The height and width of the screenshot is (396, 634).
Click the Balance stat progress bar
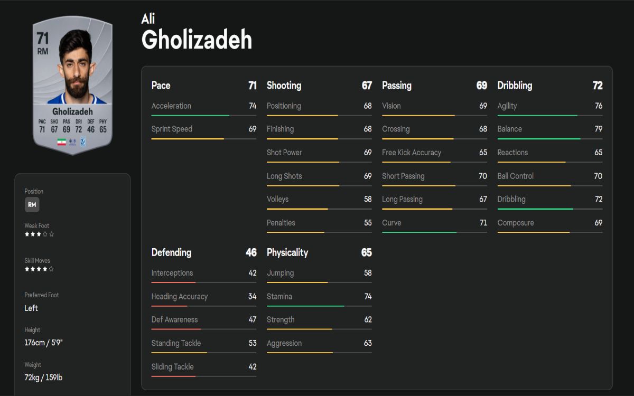pos(549,138)
